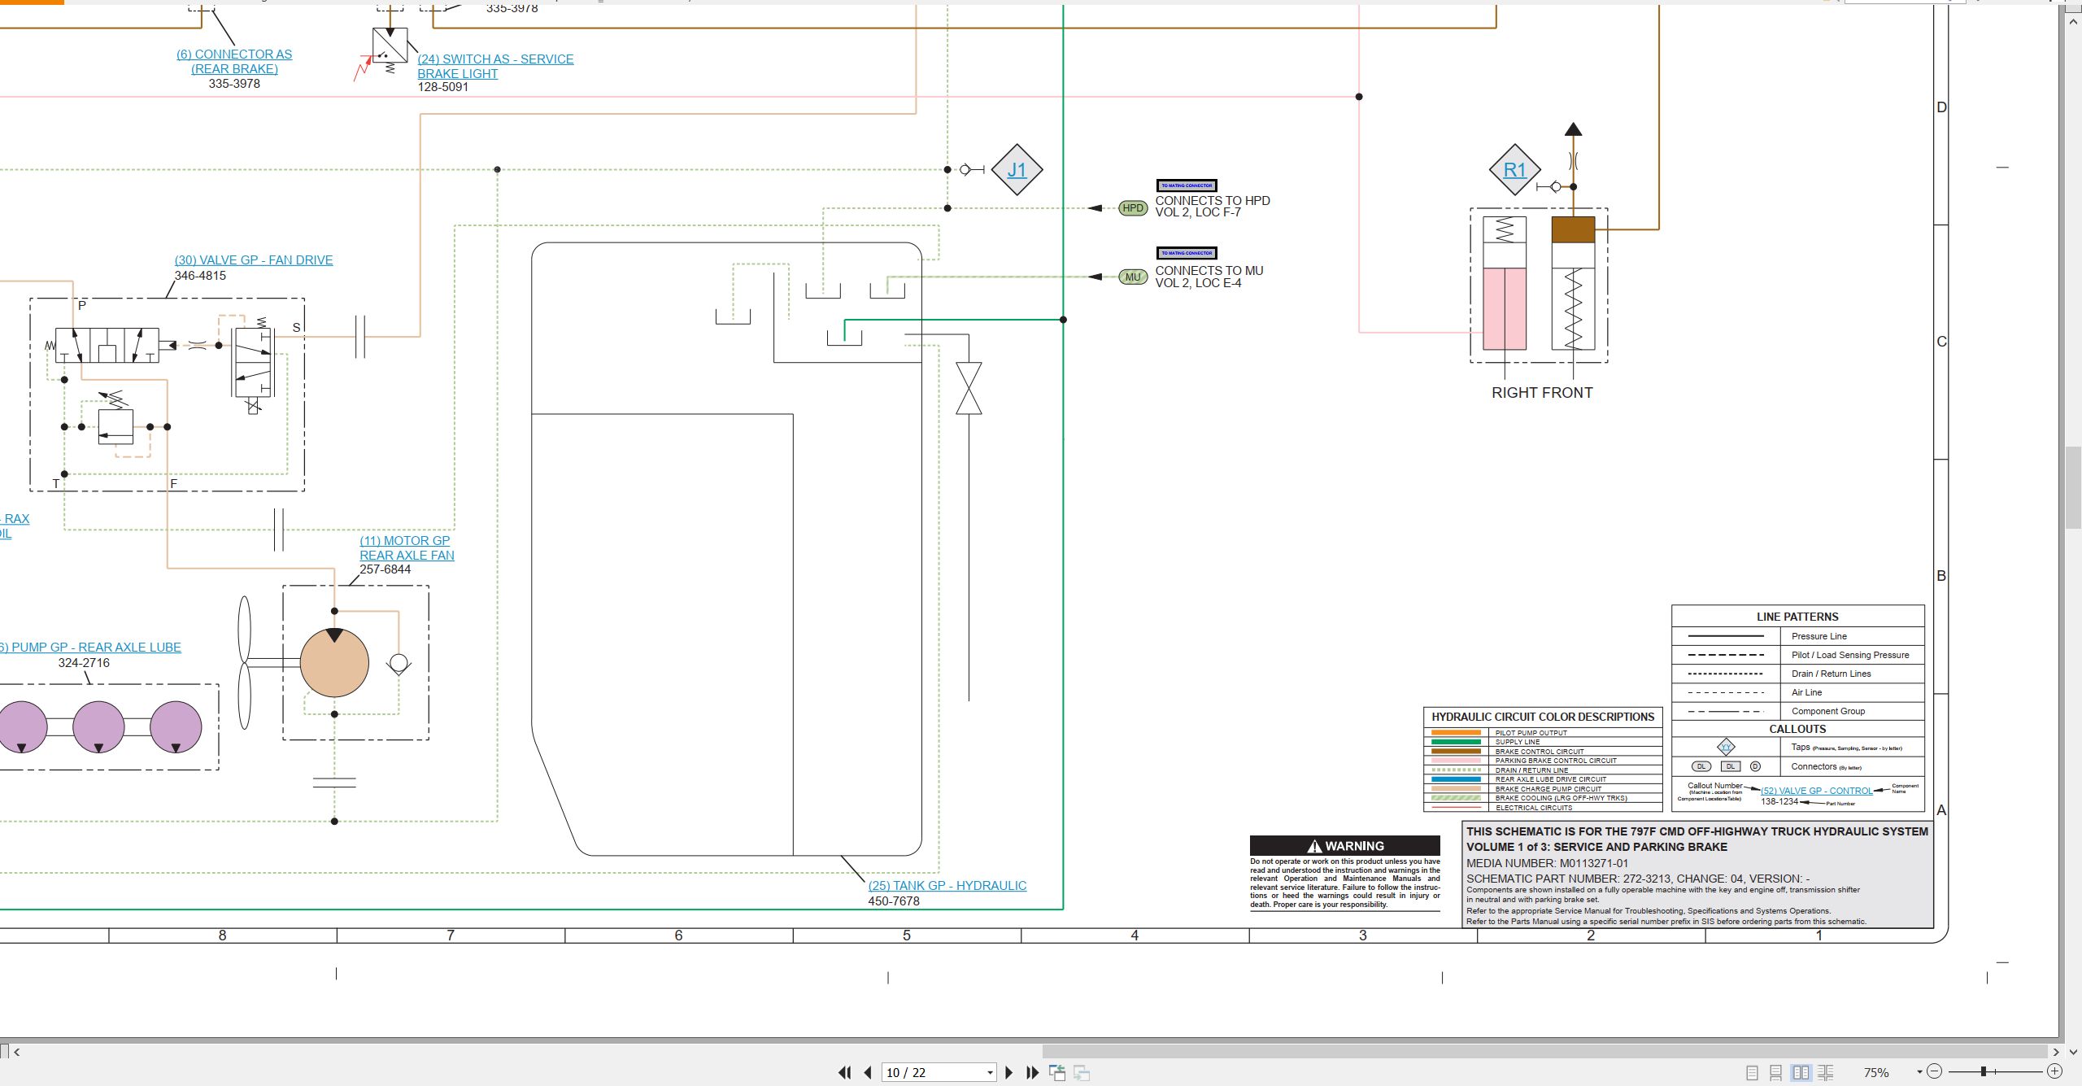Select continuous facing pages layout
The image size is (2082, 1086).
1826,1072
